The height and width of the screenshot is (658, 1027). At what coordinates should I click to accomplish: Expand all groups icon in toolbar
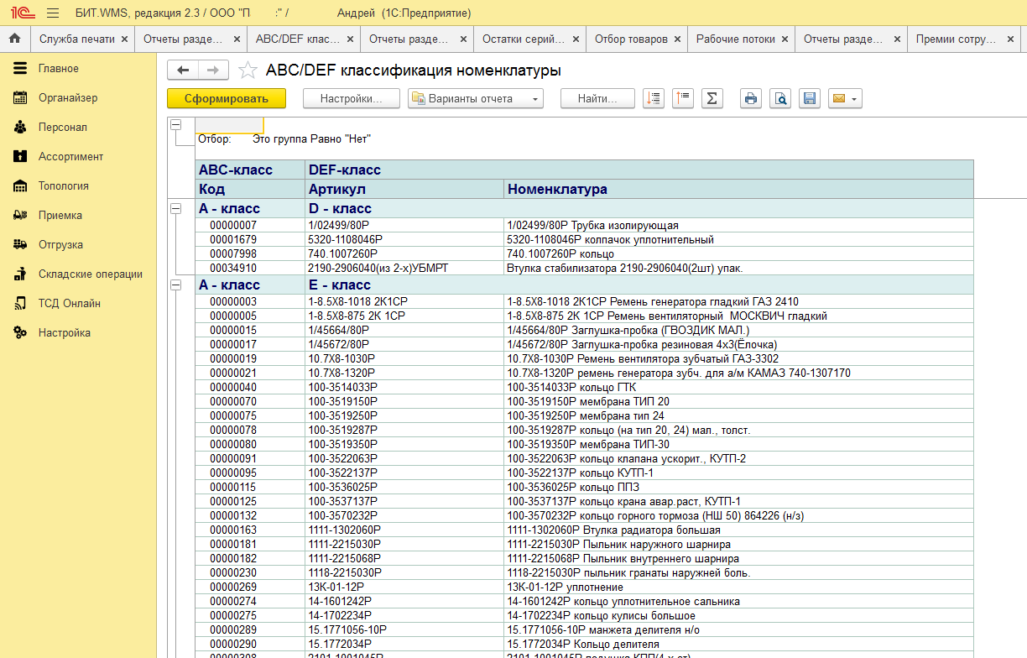click(x=654, y=99)
